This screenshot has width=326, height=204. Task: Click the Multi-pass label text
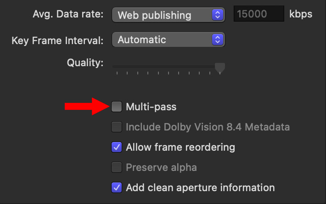151,107
